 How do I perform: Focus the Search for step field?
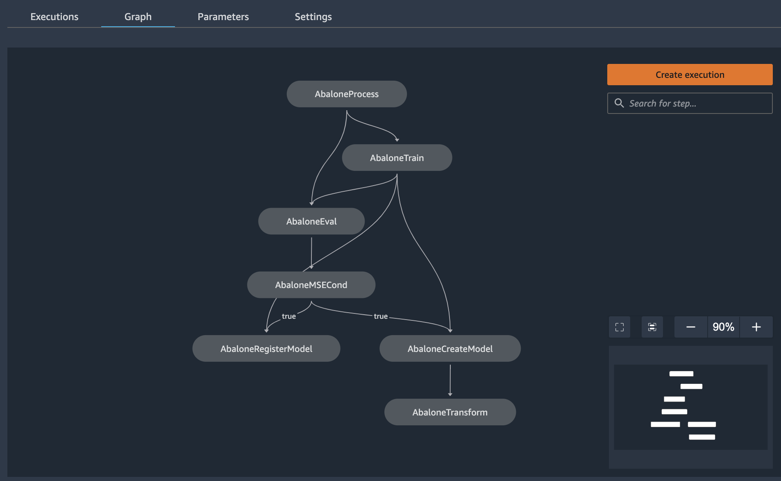697,103
